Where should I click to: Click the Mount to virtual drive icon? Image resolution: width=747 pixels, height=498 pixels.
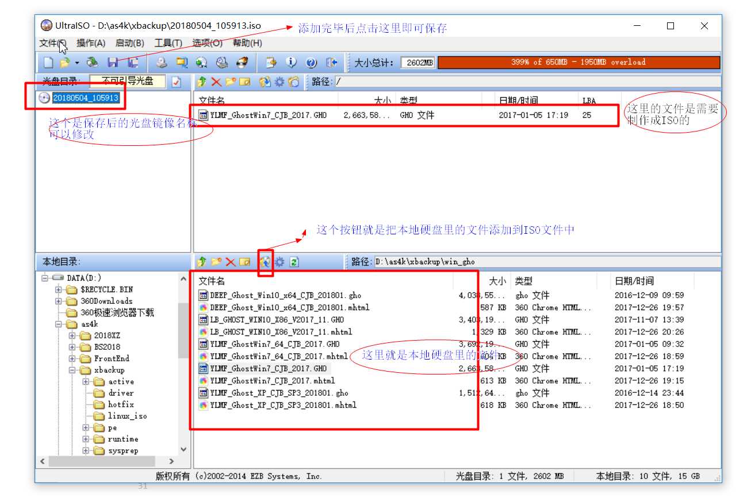pos(221,62)
